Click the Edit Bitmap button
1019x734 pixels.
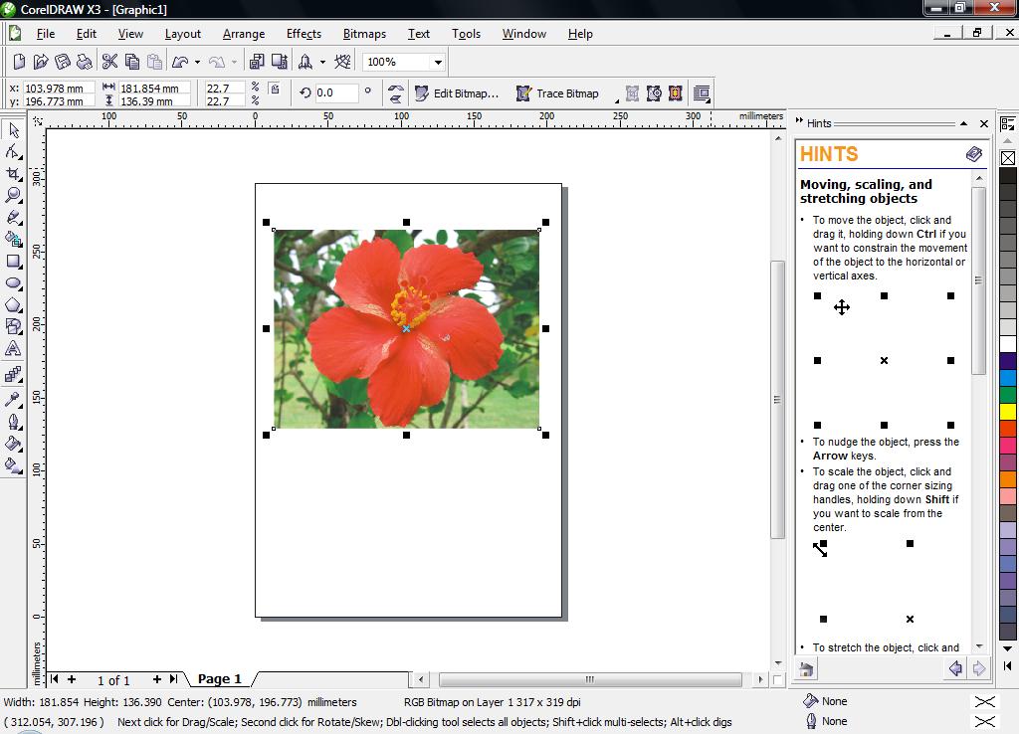(x=457, y=93)
